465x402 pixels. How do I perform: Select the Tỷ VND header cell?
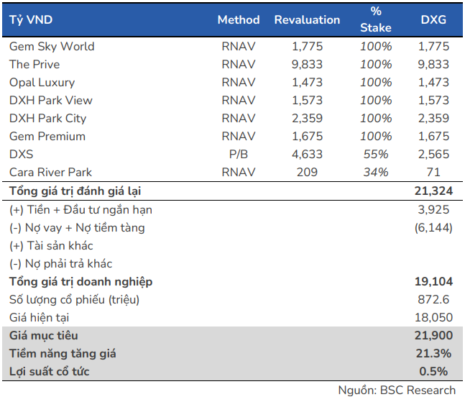coord(31,19)
